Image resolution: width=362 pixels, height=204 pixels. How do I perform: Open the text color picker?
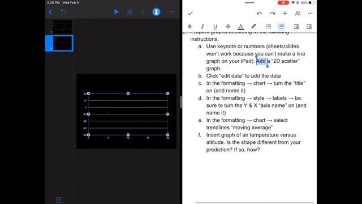(240, 27)
